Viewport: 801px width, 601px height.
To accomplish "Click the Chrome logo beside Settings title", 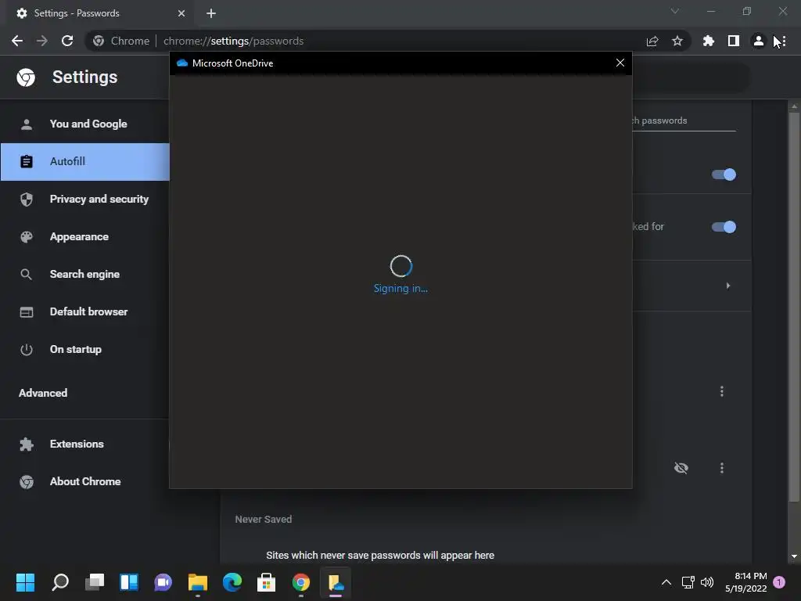I will pos(26,77).
